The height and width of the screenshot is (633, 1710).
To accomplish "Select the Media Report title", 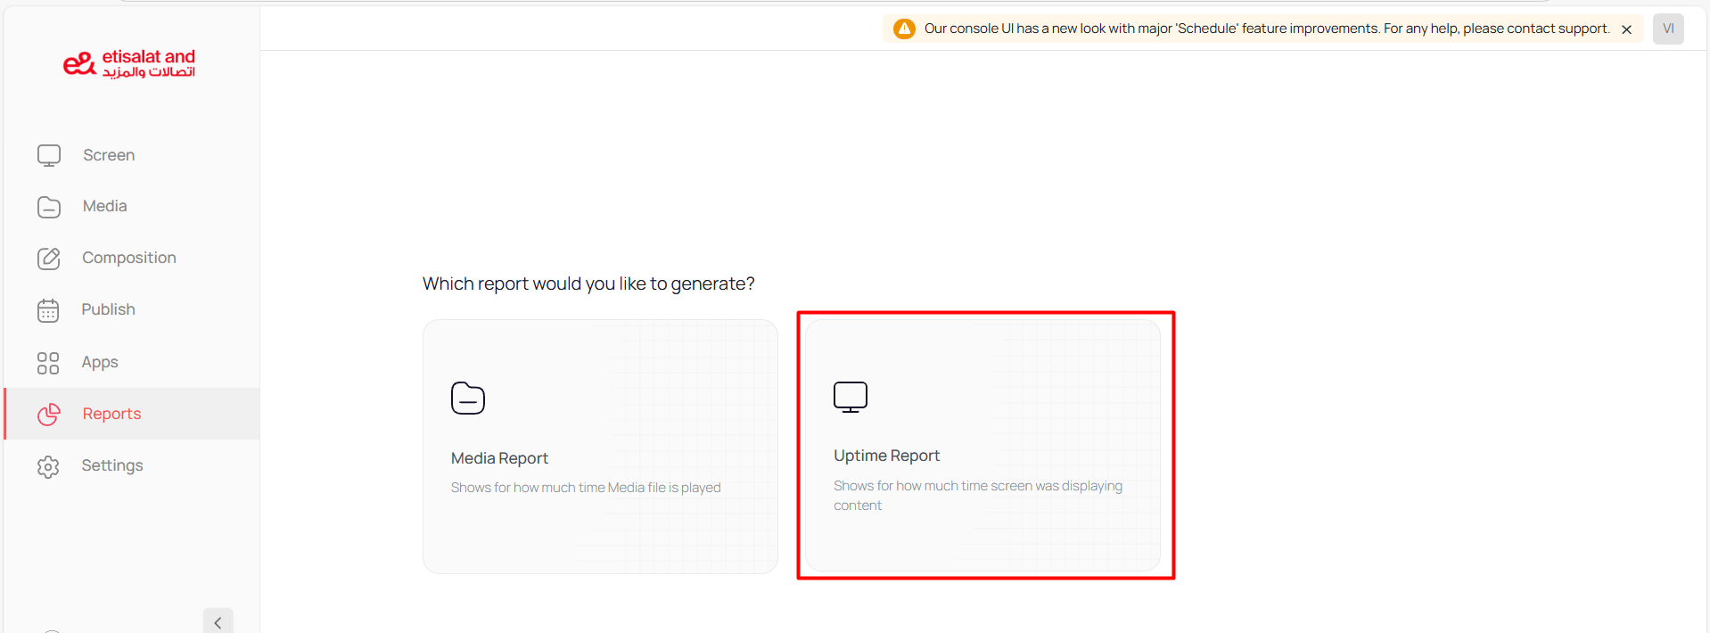I will 499,458.
